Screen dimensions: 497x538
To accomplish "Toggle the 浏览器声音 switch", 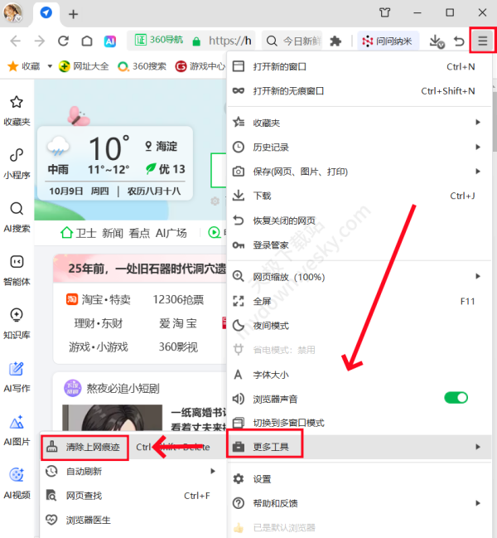I will tap(456, 398).
